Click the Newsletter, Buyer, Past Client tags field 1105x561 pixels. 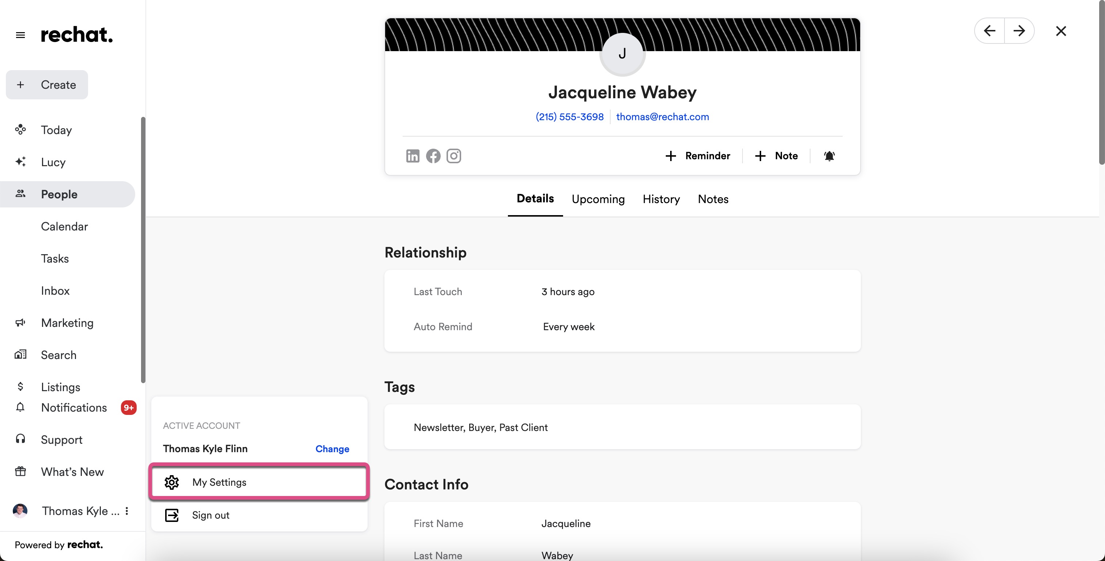tap(481, 427)
